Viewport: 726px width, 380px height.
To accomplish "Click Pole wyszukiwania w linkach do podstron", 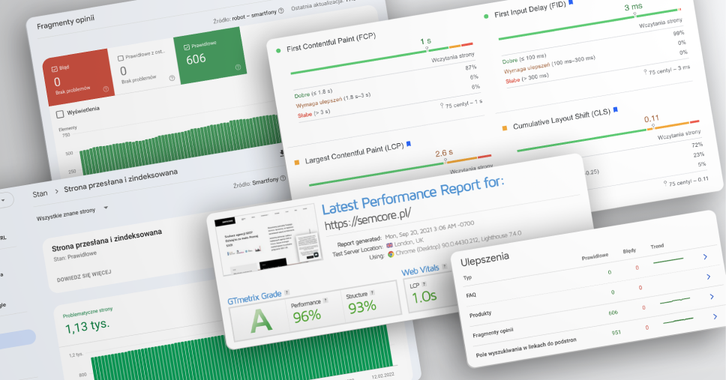I will (x=526, y=348).
